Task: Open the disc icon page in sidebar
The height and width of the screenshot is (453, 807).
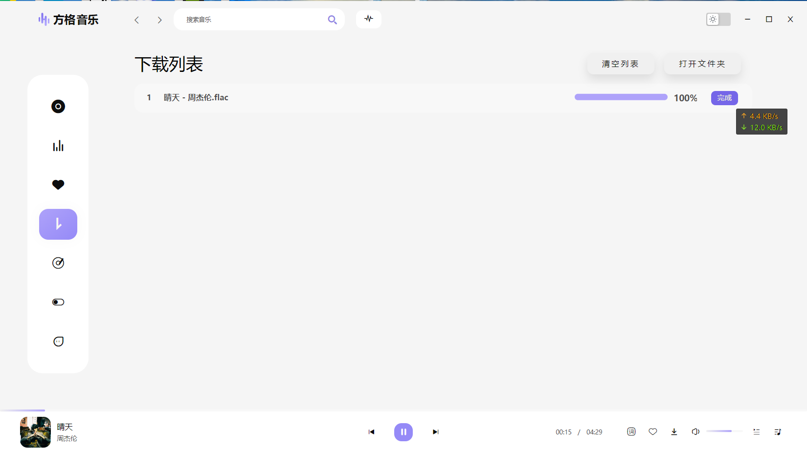Action: pyautogui.click(x=58, y=107)
